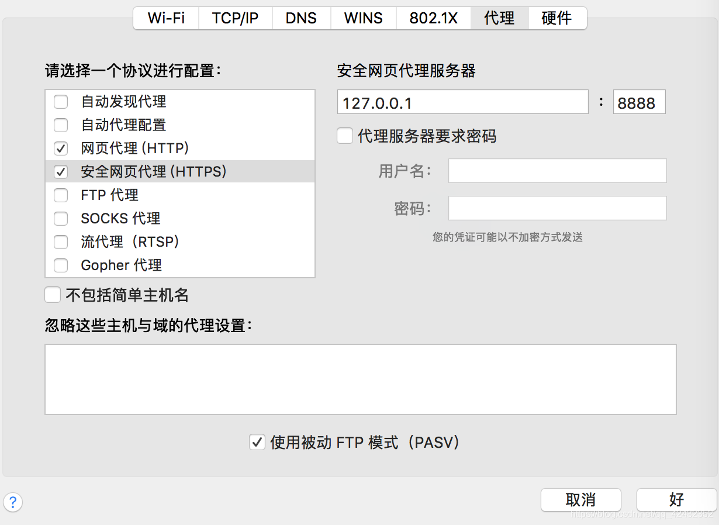719x525 pixels.
Task: Enable the Gopher 代理 checkbox
Action: coord(61,265)
